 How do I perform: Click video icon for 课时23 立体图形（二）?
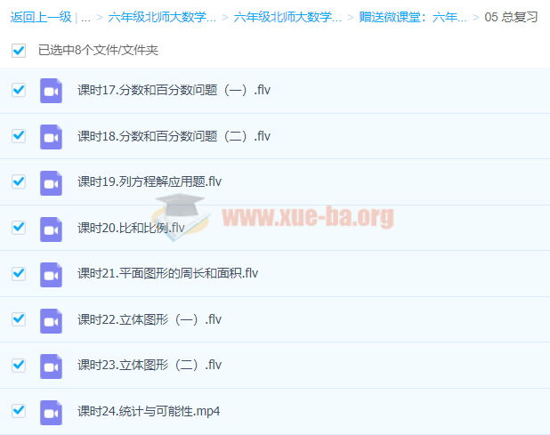(x=51, y=365)
